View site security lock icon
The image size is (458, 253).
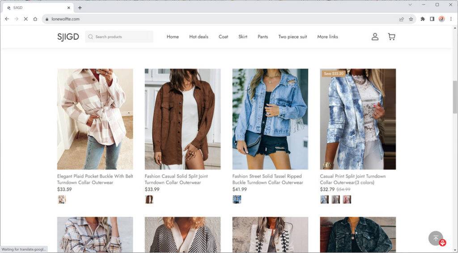(x=47, y=19)
